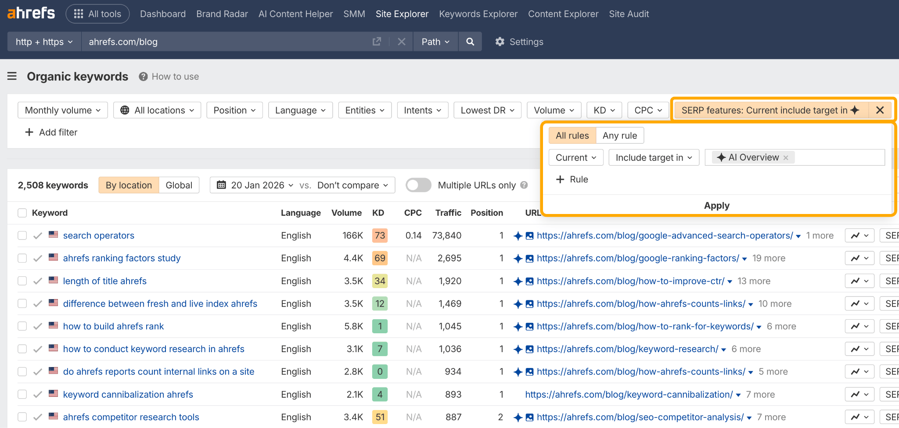Select all keywords via header checkbox

pyautogui.click(x=22, y=213)
